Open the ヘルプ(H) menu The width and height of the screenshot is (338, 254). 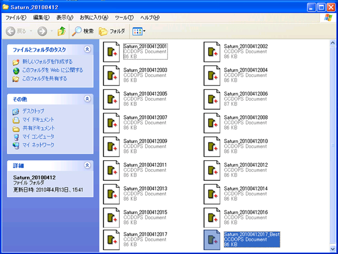coord(150,17)
